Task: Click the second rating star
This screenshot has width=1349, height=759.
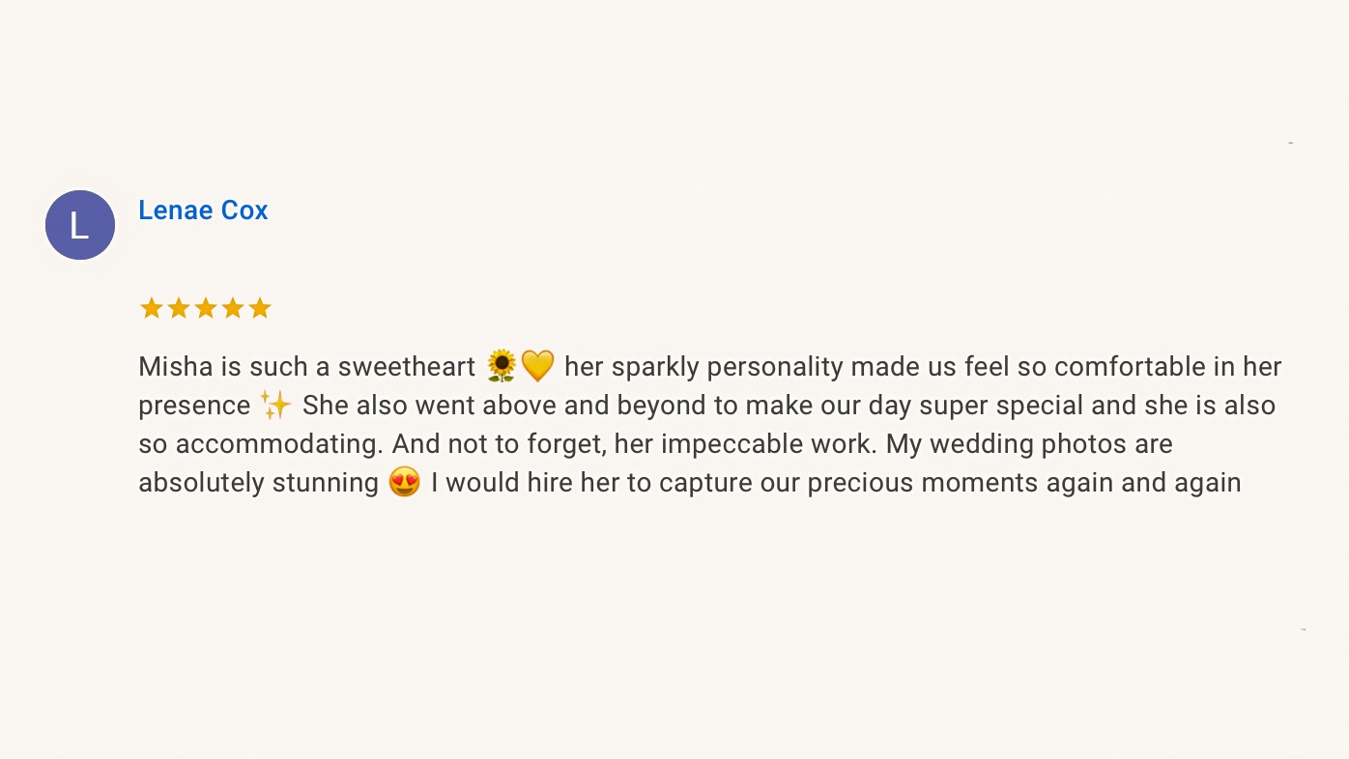Action: tap(179, 308)
